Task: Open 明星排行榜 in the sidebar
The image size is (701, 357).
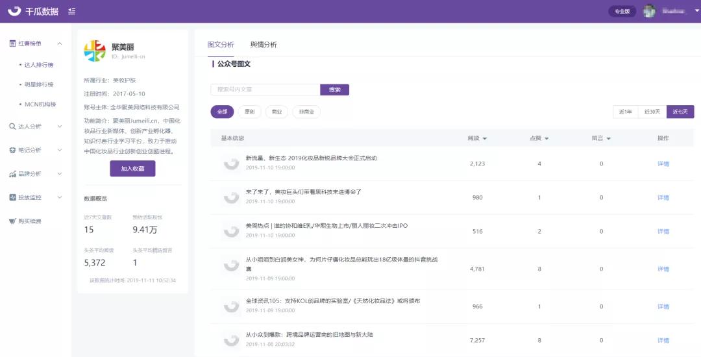Action: pyautogui.click(x=39, y=84)
